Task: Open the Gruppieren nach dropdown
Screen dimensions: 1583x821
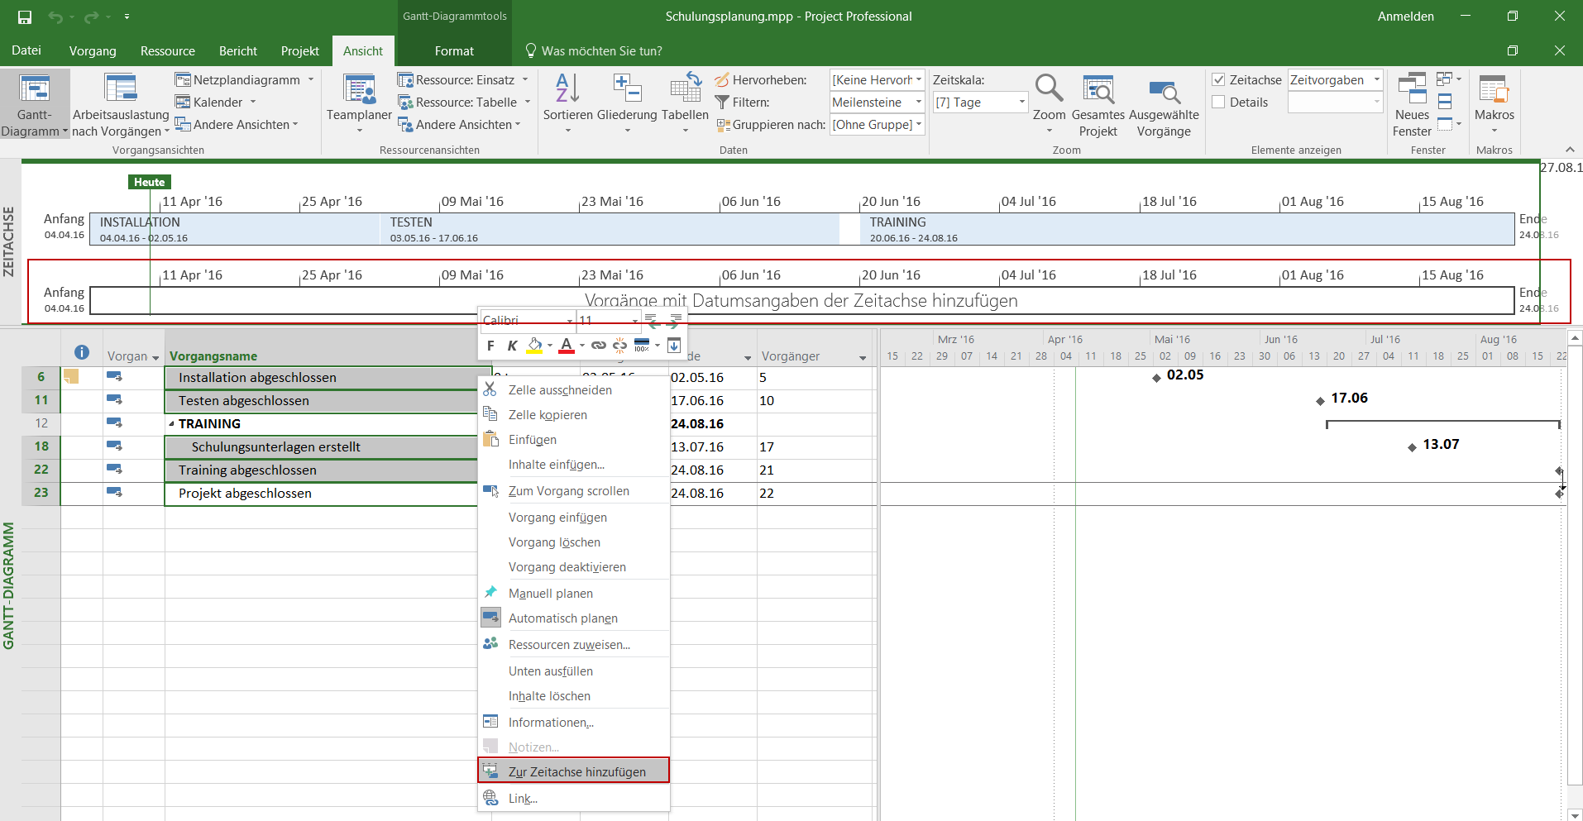Action: (918, 125)
